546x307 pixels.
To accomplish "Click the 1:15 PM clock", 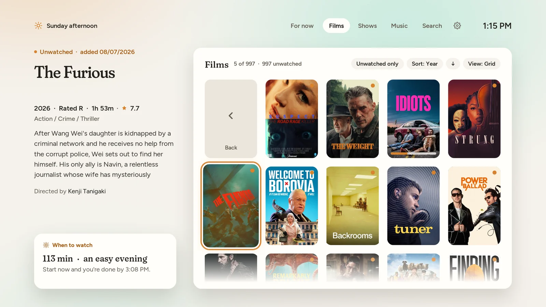I will pos(497,26).
